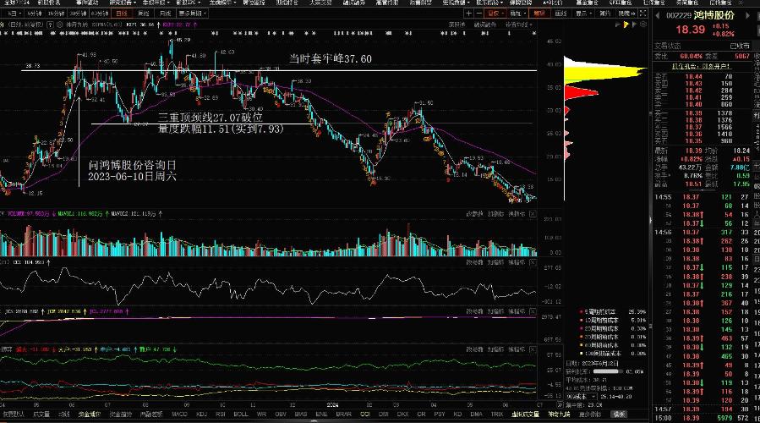Select BIAS indicator tab

pos(301,415)
